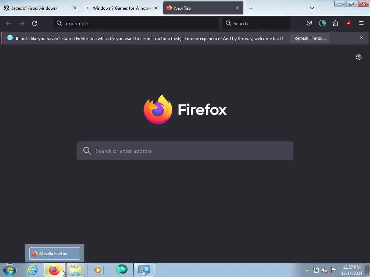Click the toolbar Search box
The height and width of the screenshot is (277, 370).
[x=256, y=23]
